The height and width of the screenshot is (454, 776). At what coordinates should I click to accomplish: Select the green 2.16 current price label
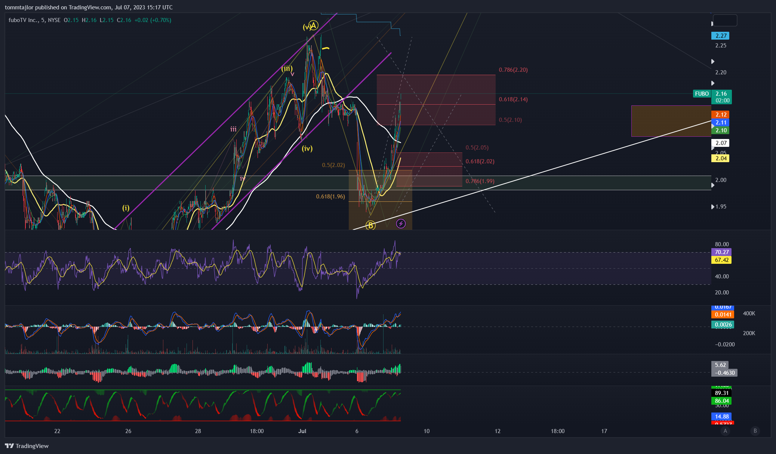click(x=721, y=97)
